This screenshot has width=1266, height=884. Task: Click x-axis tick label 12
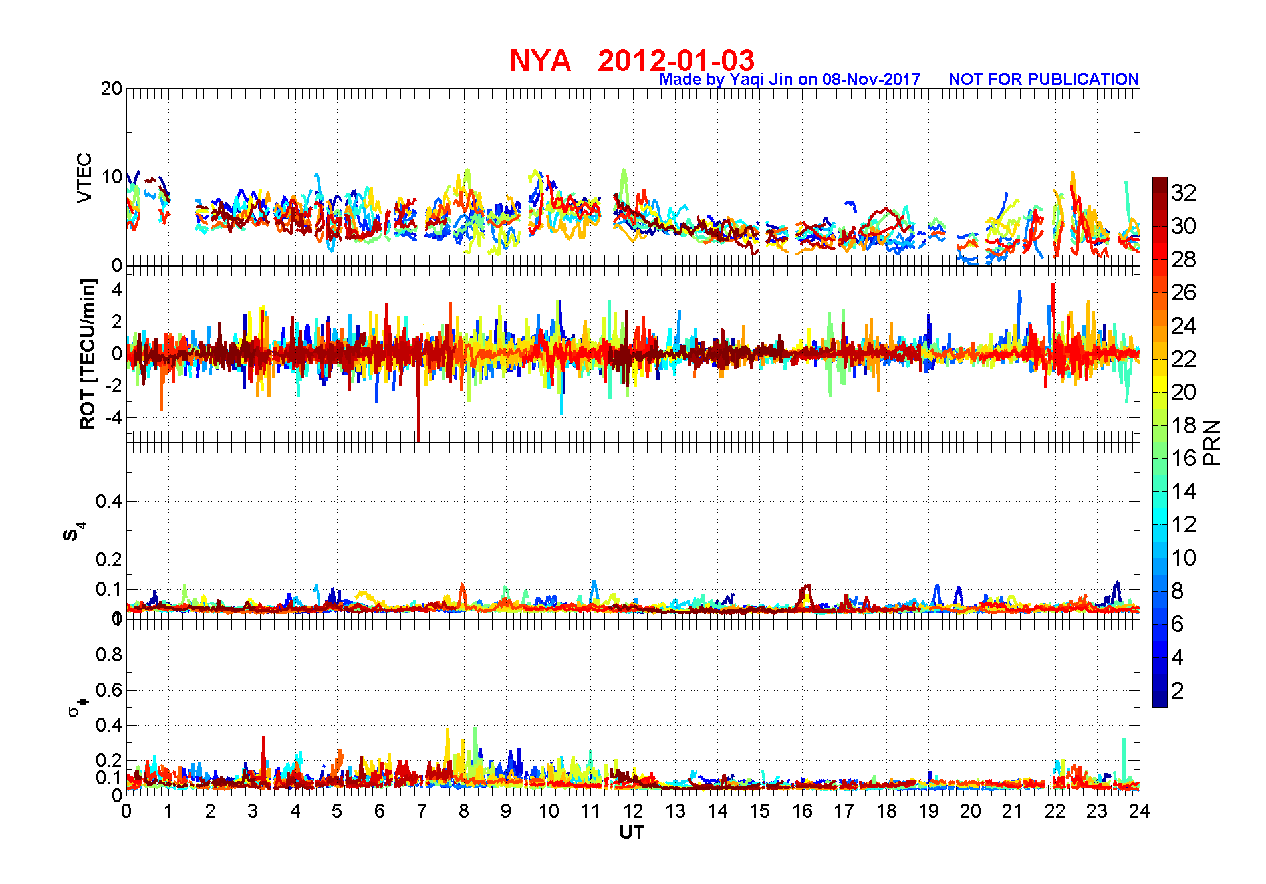pyautogui.click(x=633, y=811)
